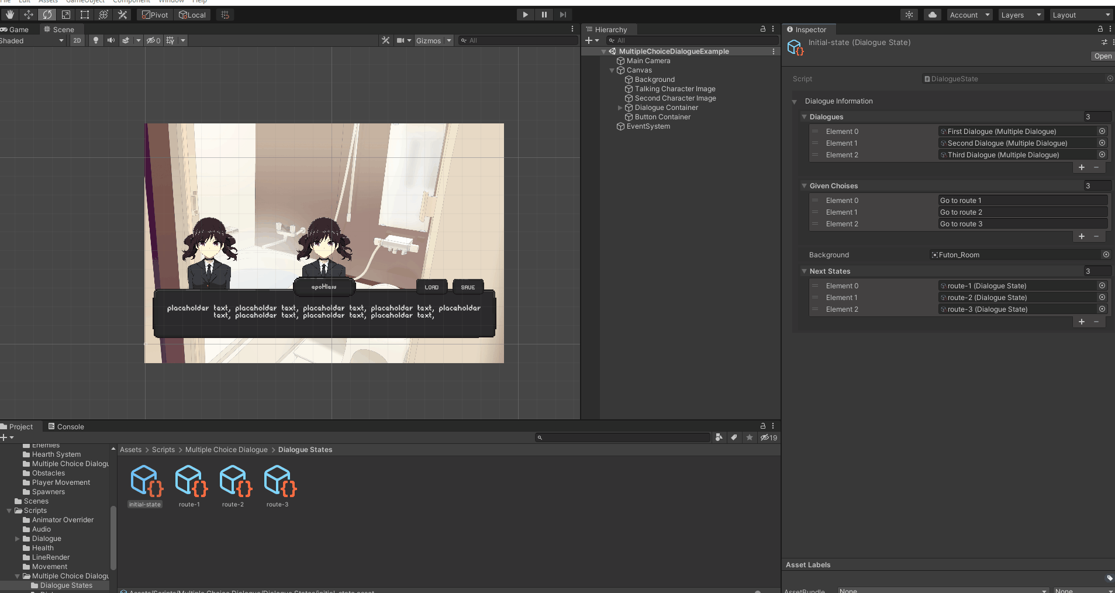Toggle scene audio mute
The height and width of the screenshot is (593, 1115).
pos(111,40)
